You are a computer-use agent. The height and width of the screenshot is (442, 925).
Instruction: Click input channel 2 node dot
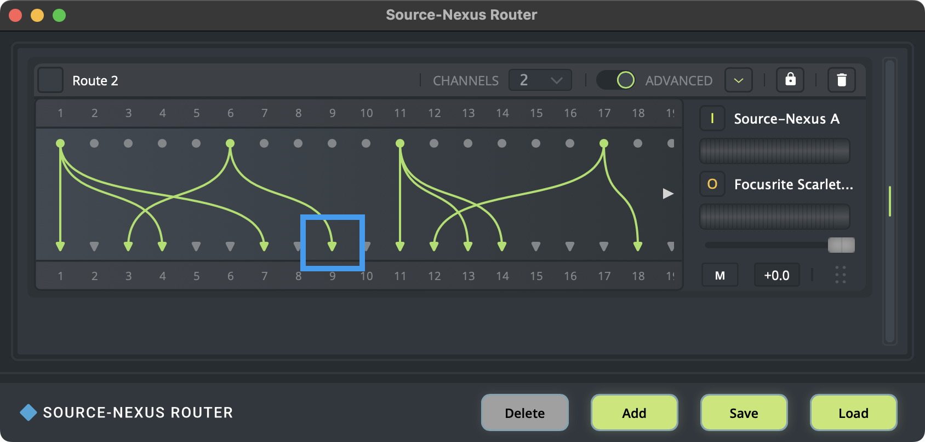[94, 143]
